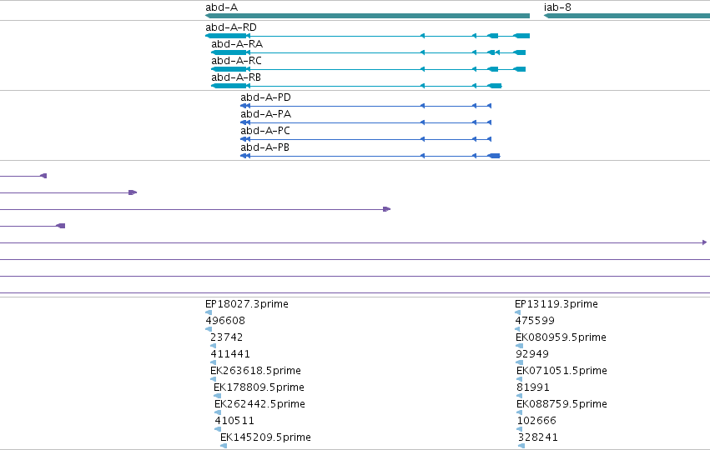Select the abd-A-PD protein label

pyautogui.click(x=265, y=97)
